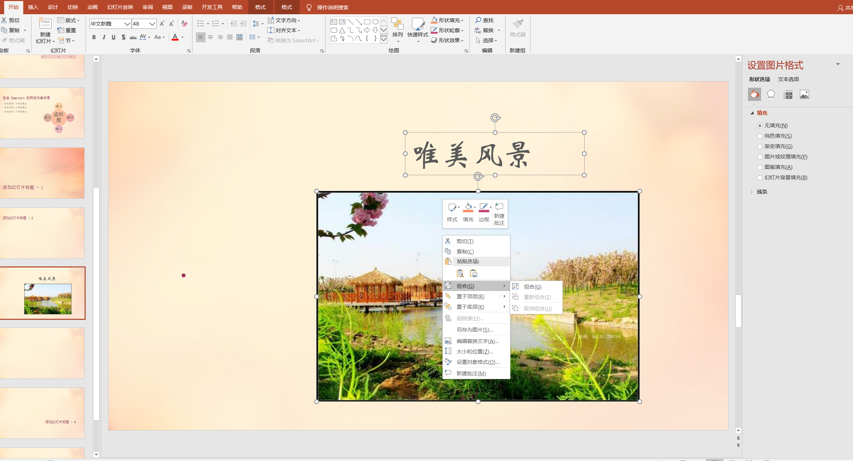Click 新建批注 in the mini toolbar

(x=499, y=214)
